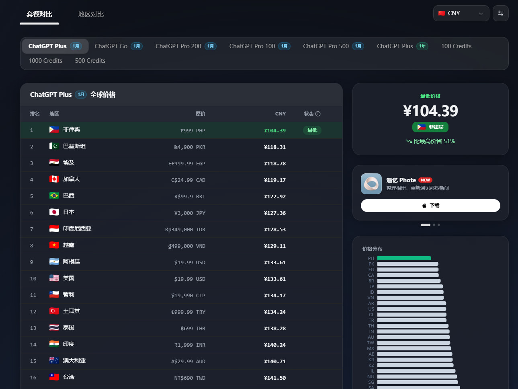Screen dimensions: 518x389
Task: Click the Photo app icon thumbnail
Action: pyautogui.click(x=371, y=184)
